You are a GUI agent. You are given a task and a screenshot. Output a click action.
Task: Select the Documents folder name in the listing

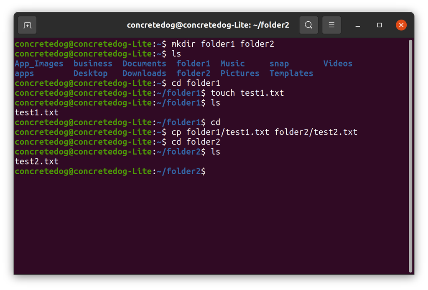[x=144, y=63]
